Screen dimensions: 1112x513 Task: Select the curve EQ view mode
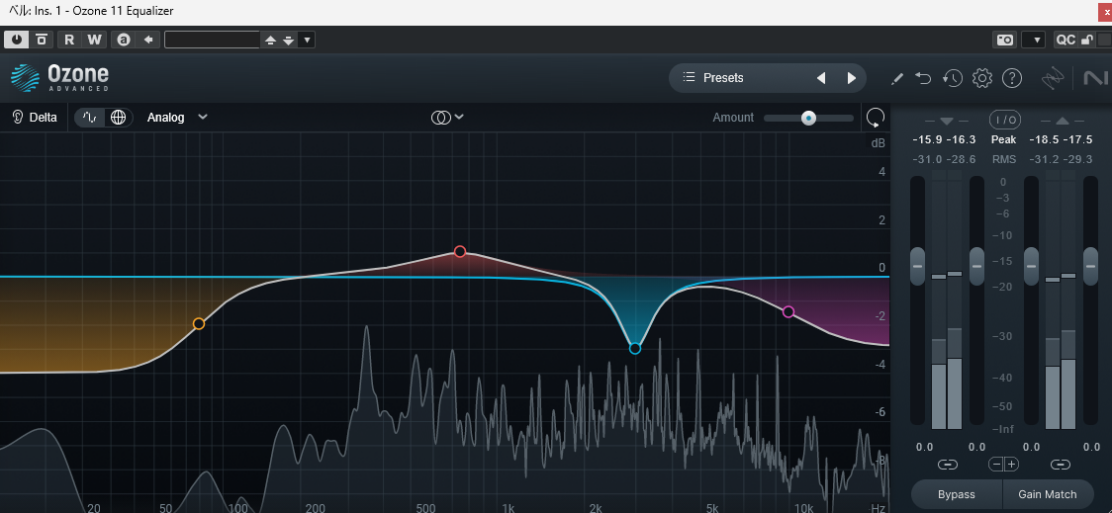[90, 118]
